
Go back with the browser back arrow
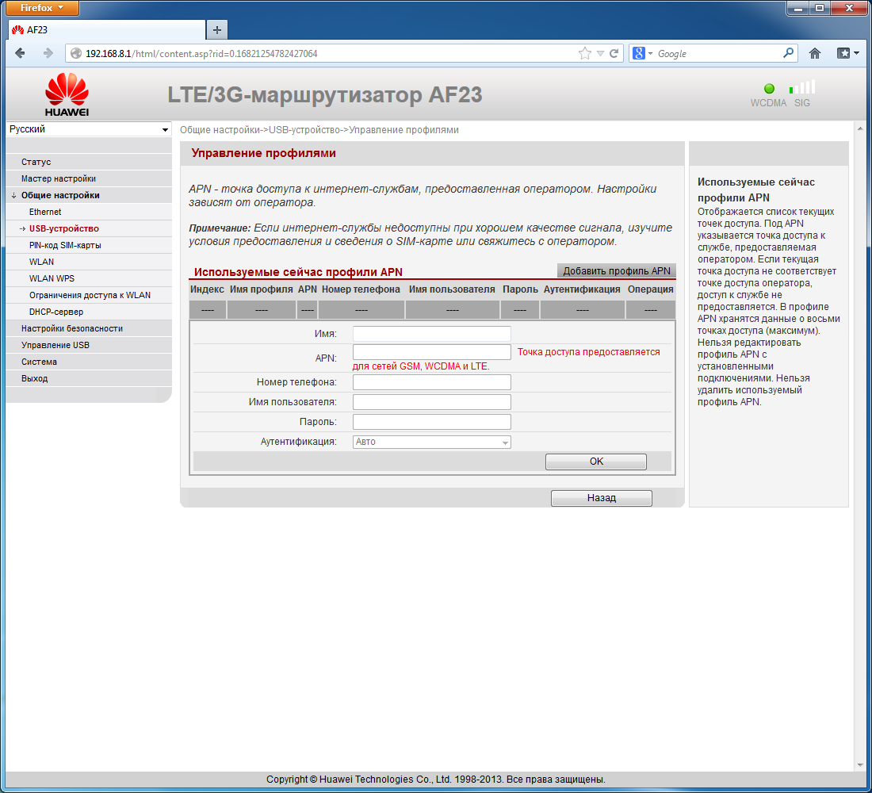click(20, 53)
